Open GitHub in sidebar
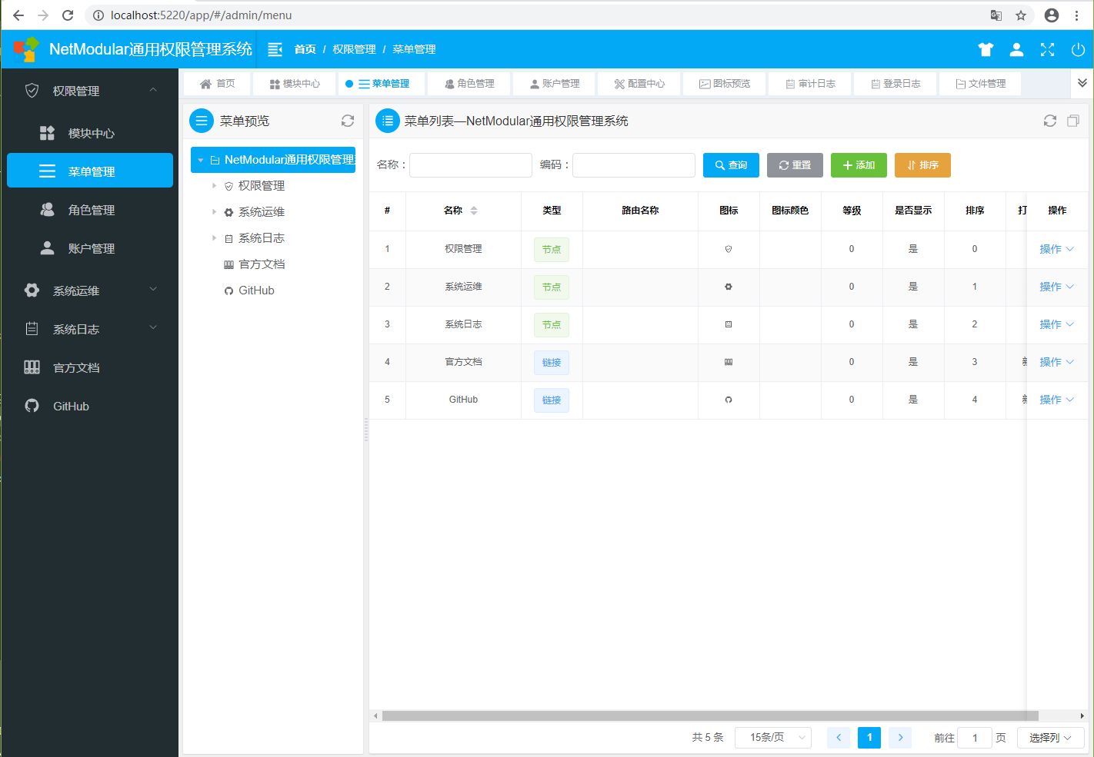This screenshot has width=1094, height=757. pos(90,406)
